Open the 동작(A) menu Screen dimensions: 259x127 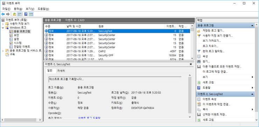(x=18, y=9)
